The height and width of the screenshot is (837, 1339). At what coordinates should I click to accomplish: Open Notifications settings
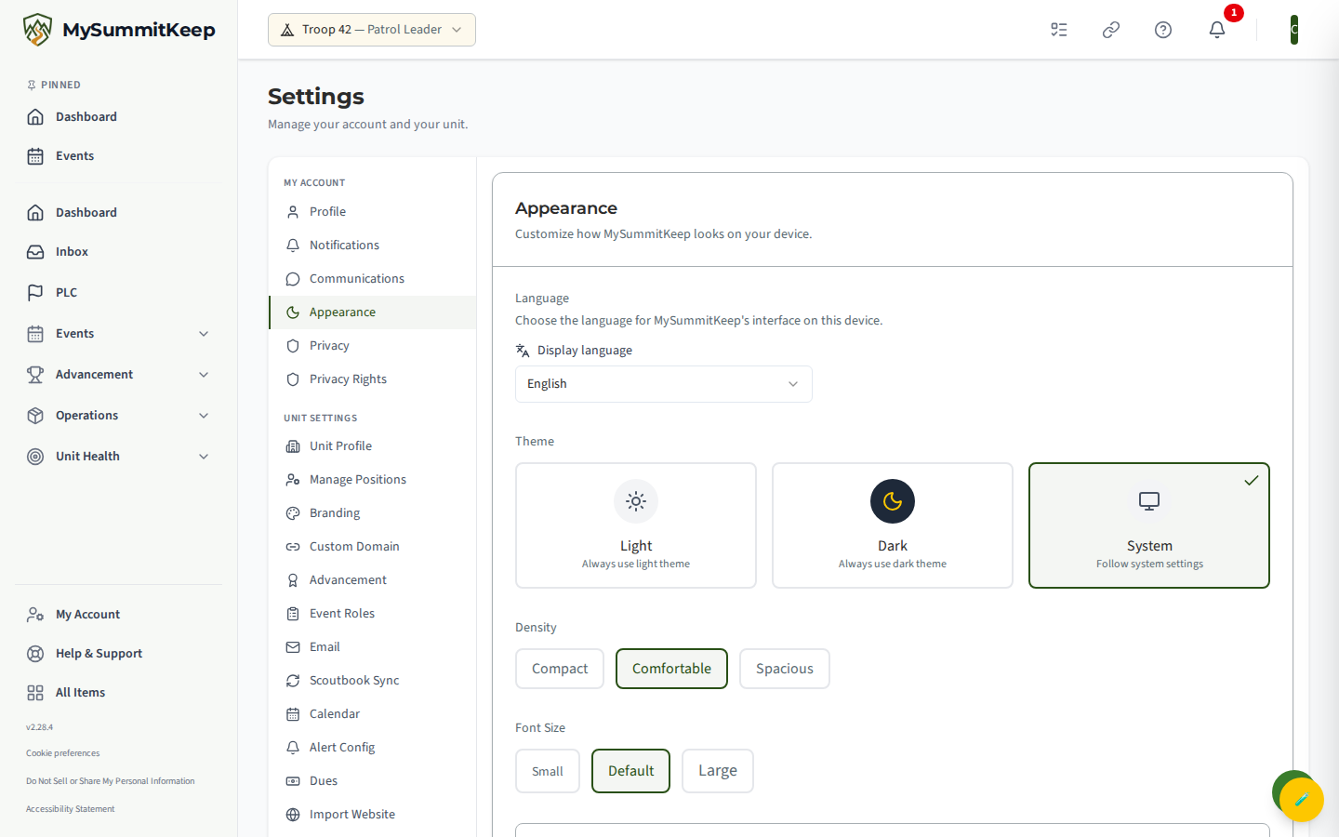tap(372, 246)
